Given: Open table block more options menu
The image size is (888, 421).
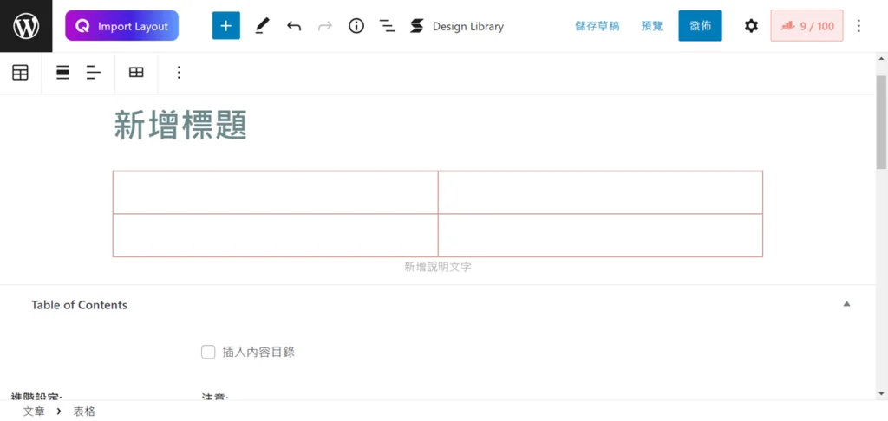Looking at the screenshot, I should pos(179,73).
